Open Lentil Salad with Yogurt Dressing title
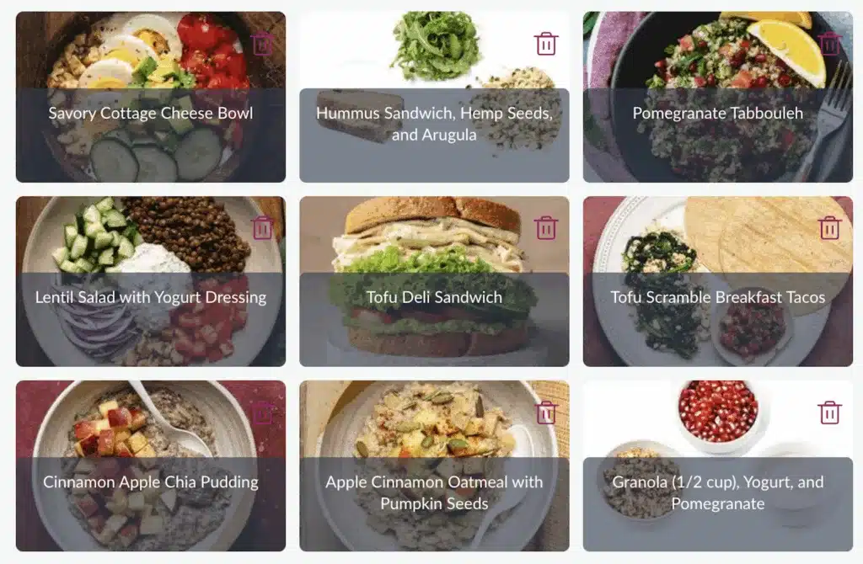The image size is (863, 564). (151, 297)
